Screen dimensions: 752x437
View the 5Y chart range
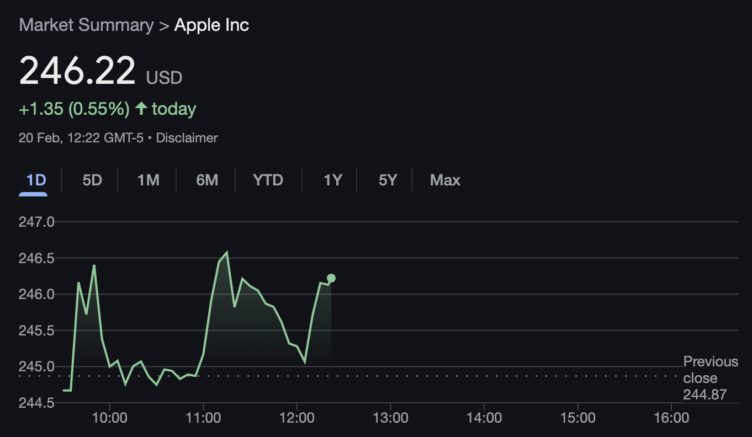pyautogui.click(x=388, y=180)
